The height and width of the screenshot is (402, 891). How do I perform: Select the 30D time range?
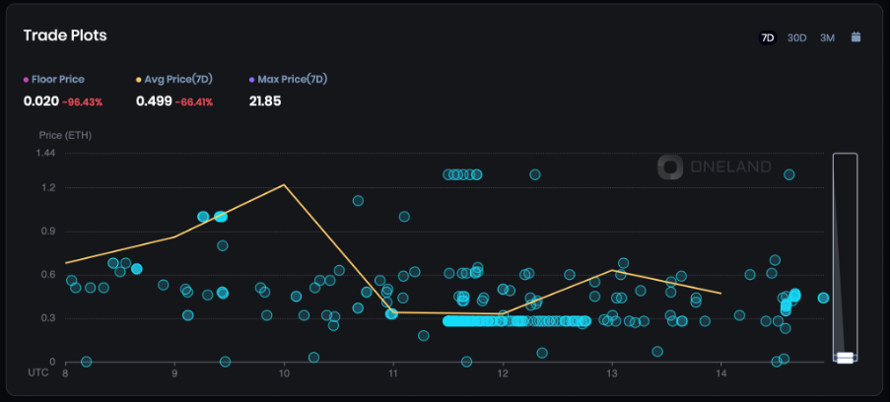coord(797,37)
